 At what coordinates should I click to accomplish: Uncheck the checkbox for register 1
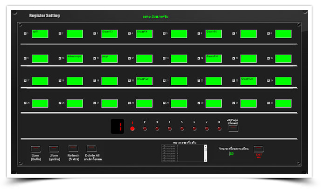tap(25, 34)
